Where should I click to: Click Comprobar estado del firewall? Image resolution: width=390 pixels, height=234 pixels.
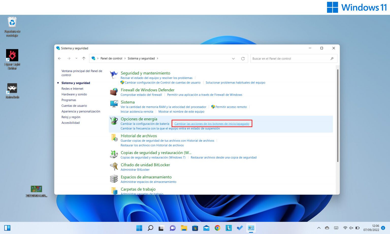pyautogui.click(x=141, y=95)
